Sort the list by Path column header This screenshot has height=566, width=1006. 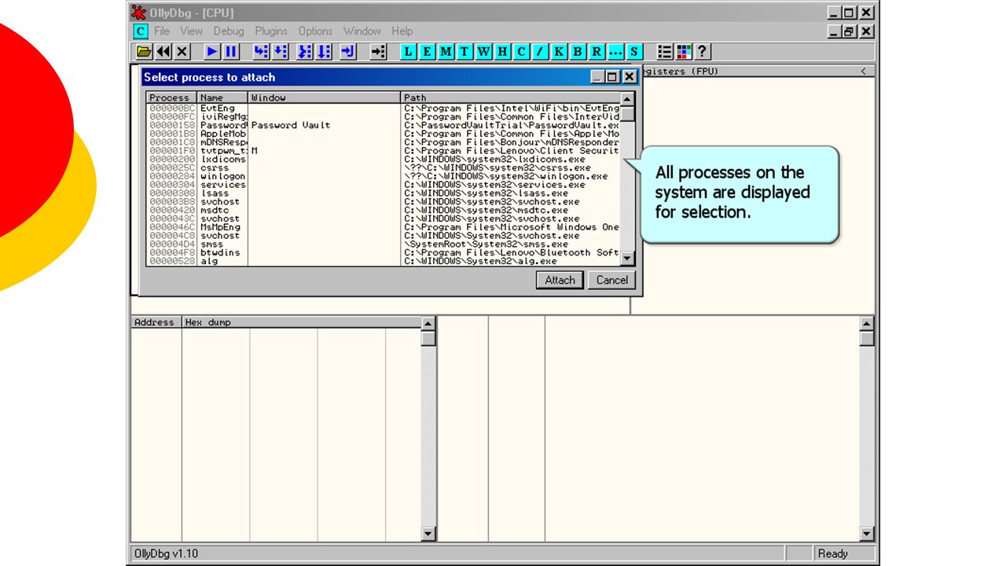[x=511, y=97]
